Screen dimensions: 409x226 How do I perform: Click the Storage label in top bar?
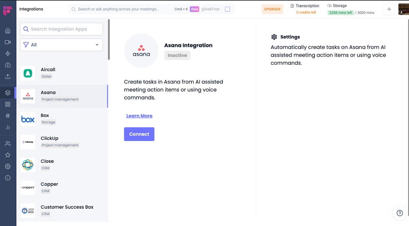(339, 6)
